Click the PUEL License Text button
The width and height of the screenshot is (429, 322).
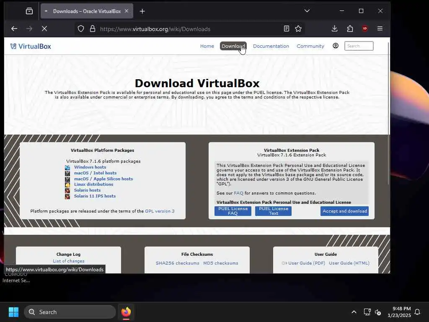(x=273, y=211)
